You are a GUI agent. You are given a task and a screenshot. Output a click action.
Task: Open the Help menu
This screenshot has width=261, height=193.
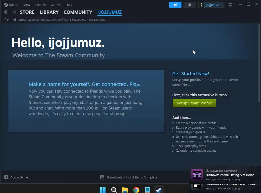69,5
